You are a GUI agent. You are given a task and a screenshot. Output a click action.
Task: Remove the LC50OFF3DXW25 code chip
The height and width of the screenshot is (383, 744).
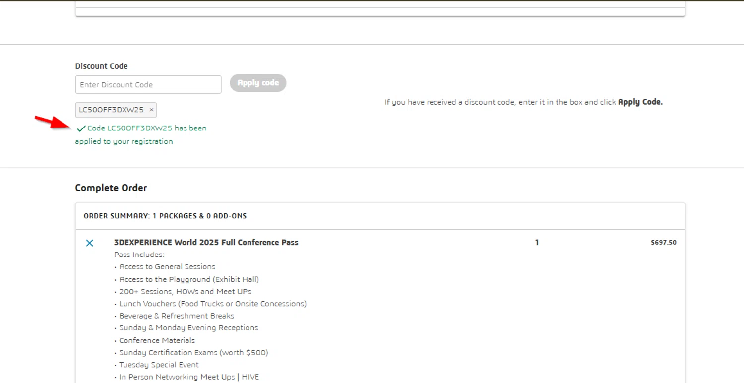click(152, 110)
